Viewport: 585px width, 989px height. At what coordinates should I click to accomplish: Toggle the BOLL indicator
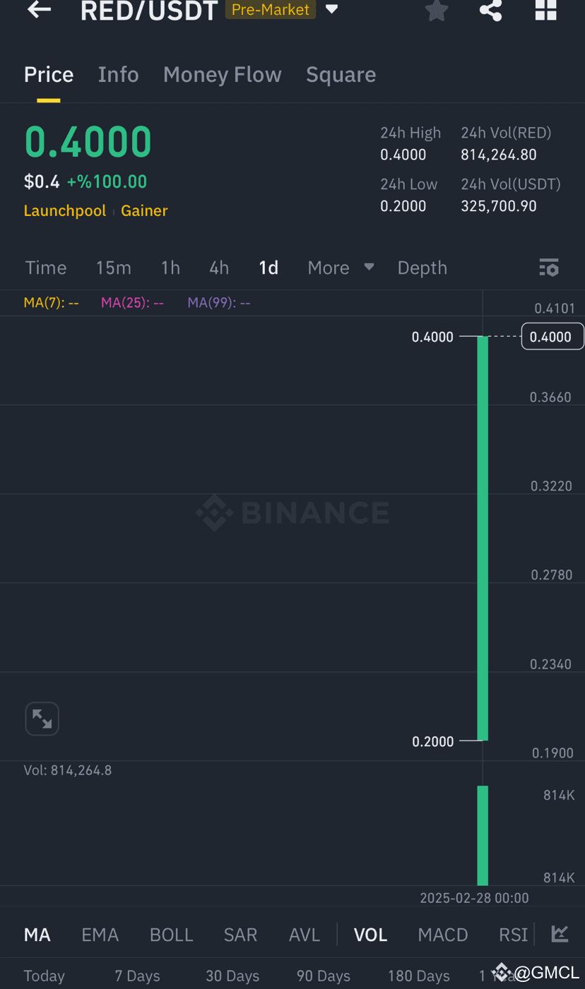[x=172, y=935]
